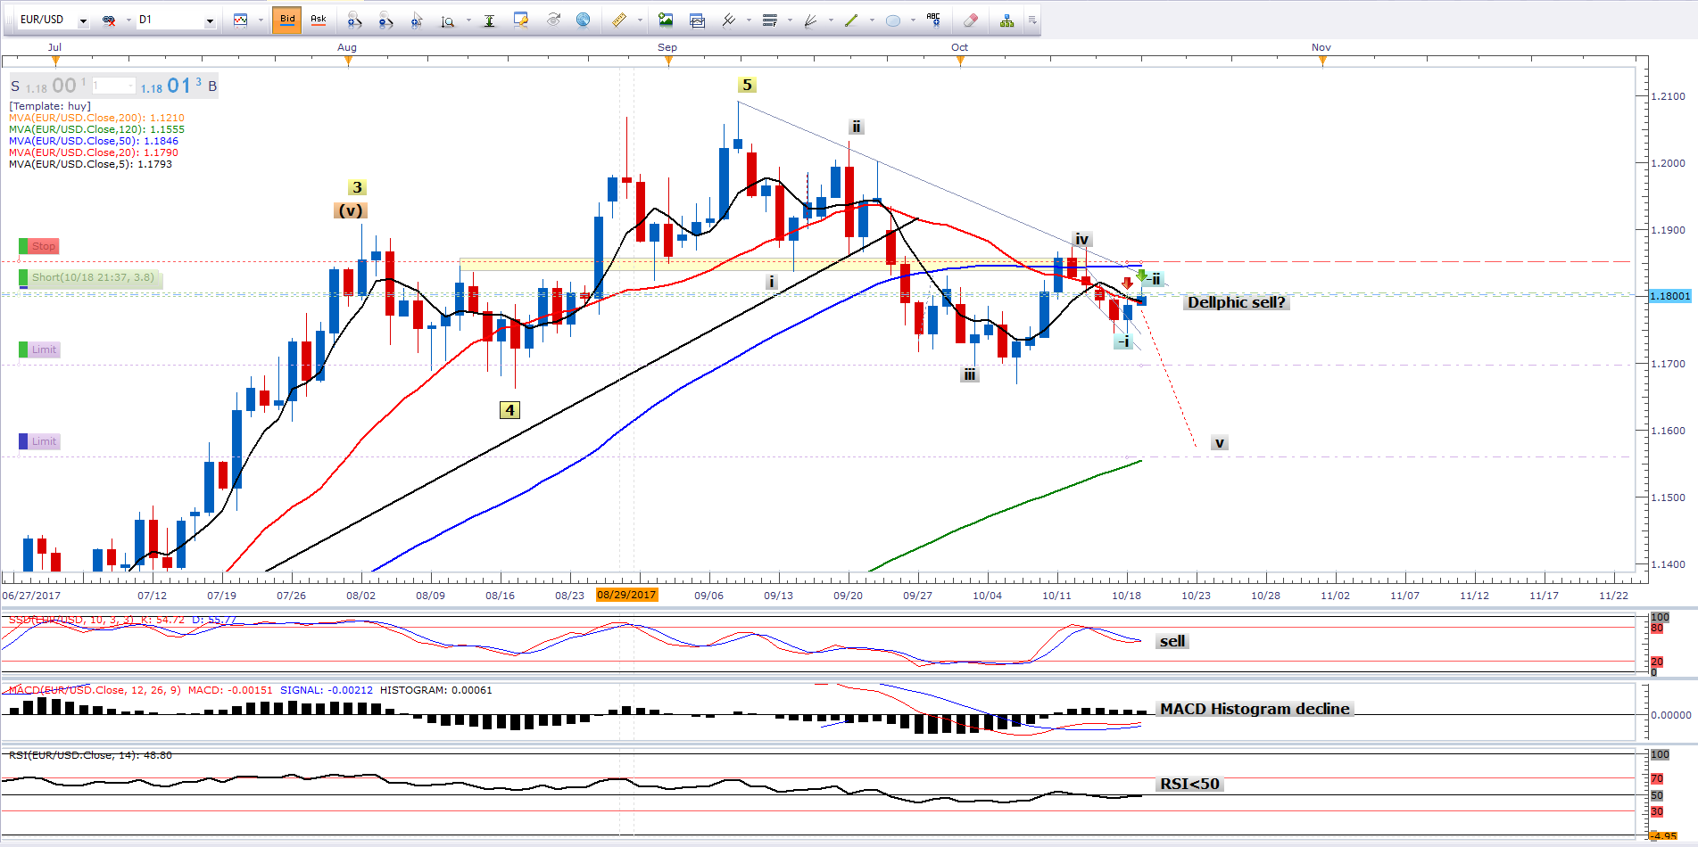Click the MVA 200 orange indicator legend
1698x847 pixels.
[96, 118]
